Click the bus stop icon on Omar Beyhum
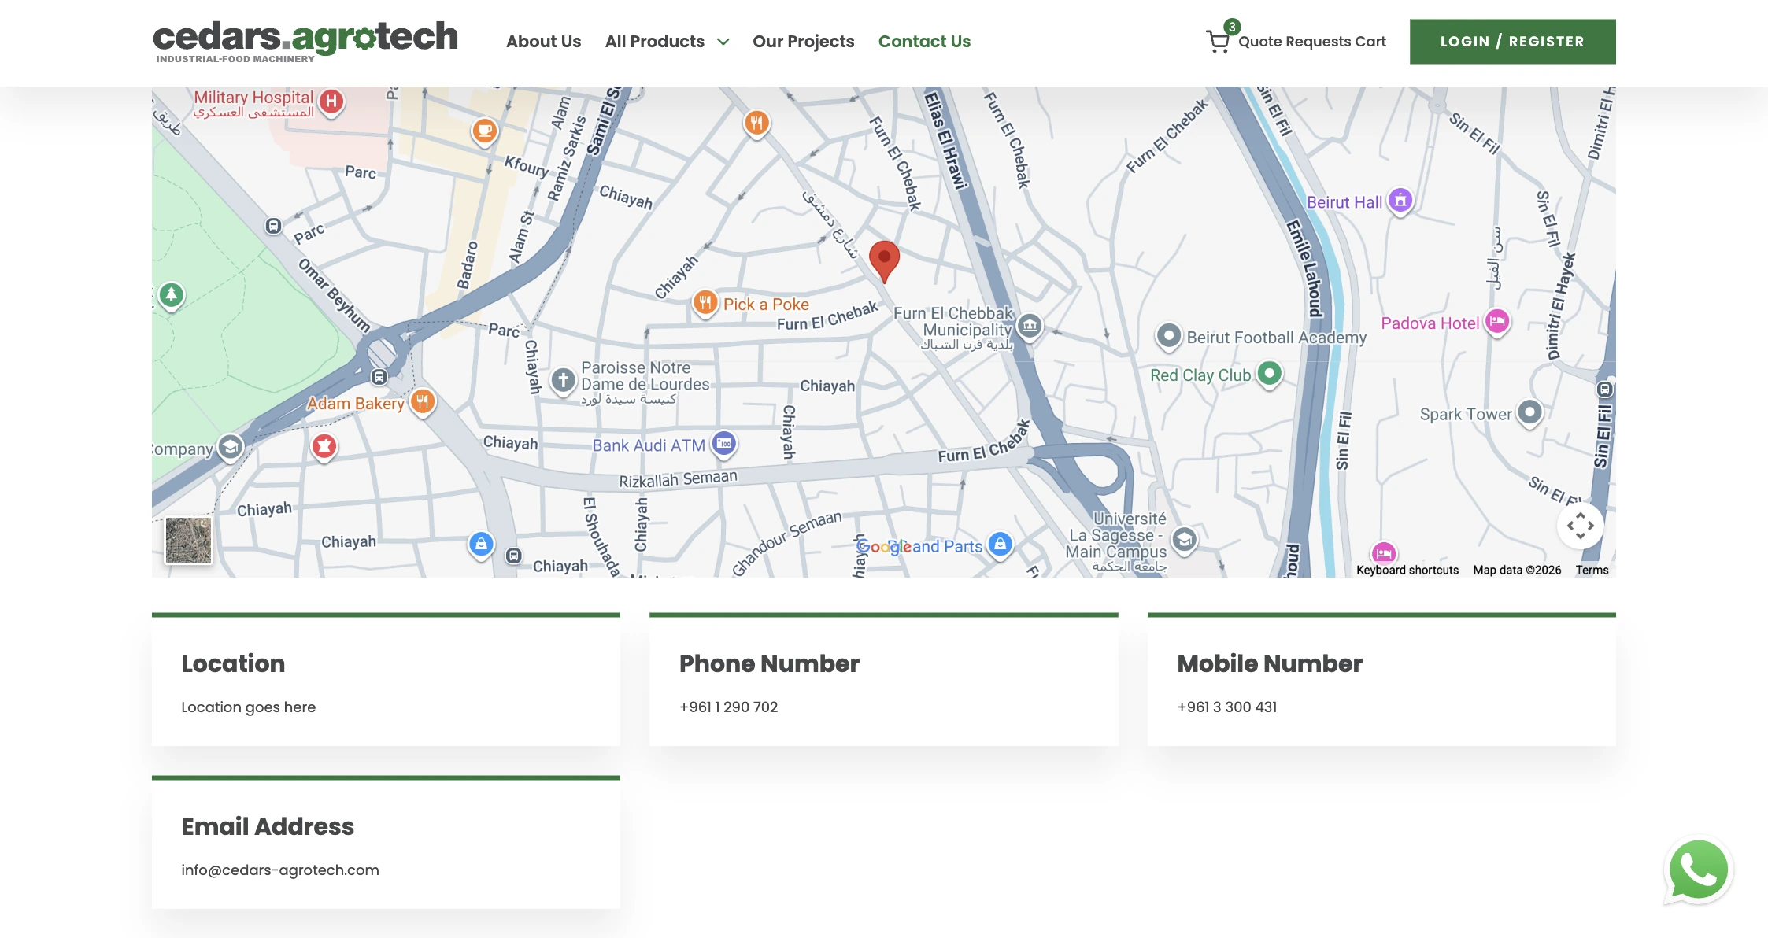 click(x=273, y=227)
